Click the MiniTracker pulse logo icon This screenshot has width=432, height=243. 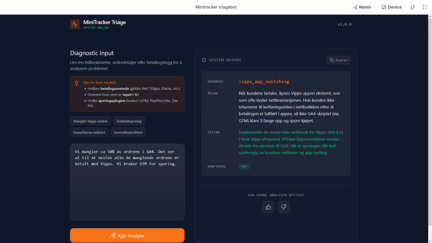pyautogui.click(x=75, y=24)
